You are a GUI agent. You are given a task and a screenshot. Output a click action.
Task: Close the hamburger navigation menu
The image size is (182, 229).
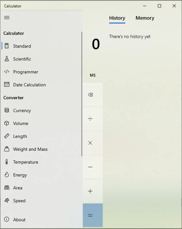click(x=7, y=18)
